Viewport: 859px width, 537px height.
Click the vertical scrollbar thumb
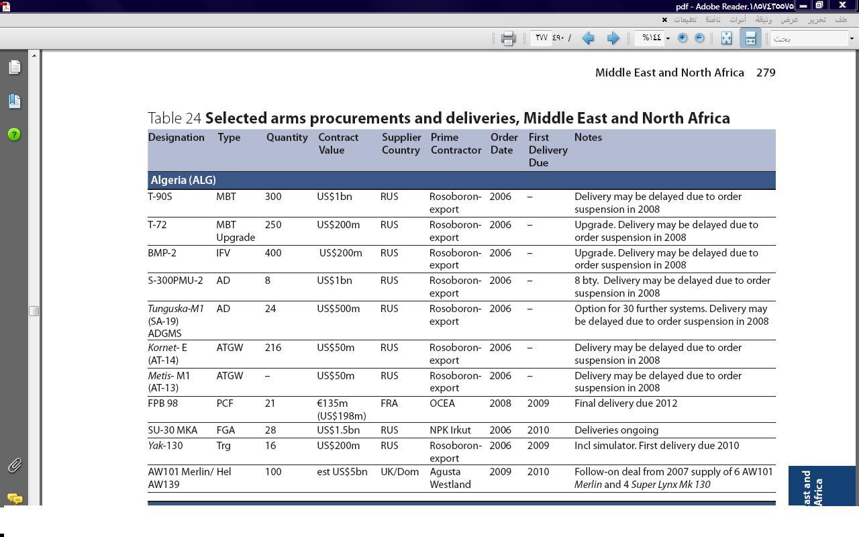pos(34,311)
